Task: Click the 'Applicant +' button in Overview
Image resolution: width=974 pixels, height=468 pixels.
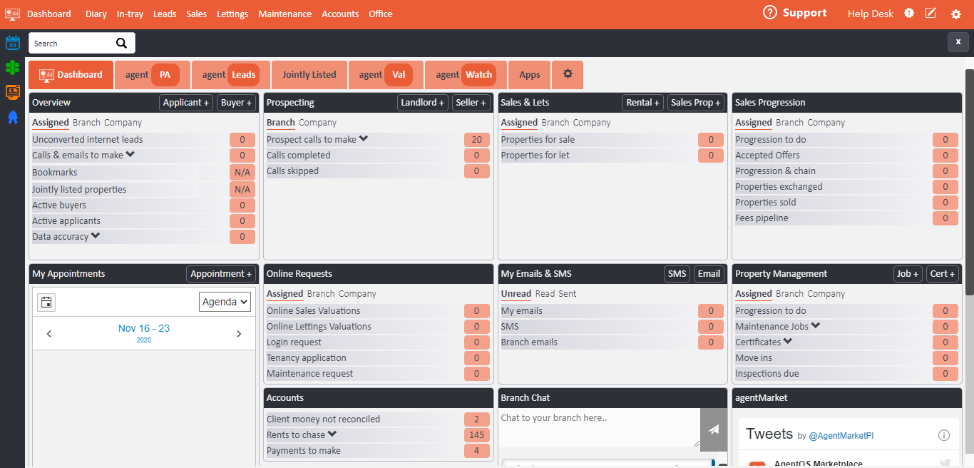Action: [185, 103]
